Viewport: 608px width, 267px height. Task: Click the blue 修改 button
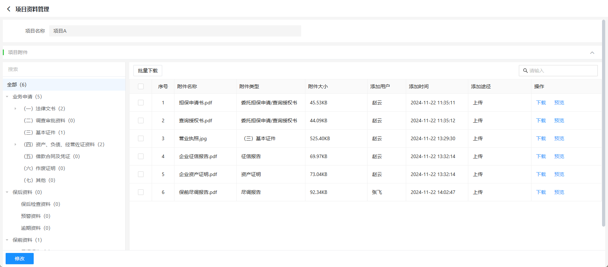coord(20,259)
